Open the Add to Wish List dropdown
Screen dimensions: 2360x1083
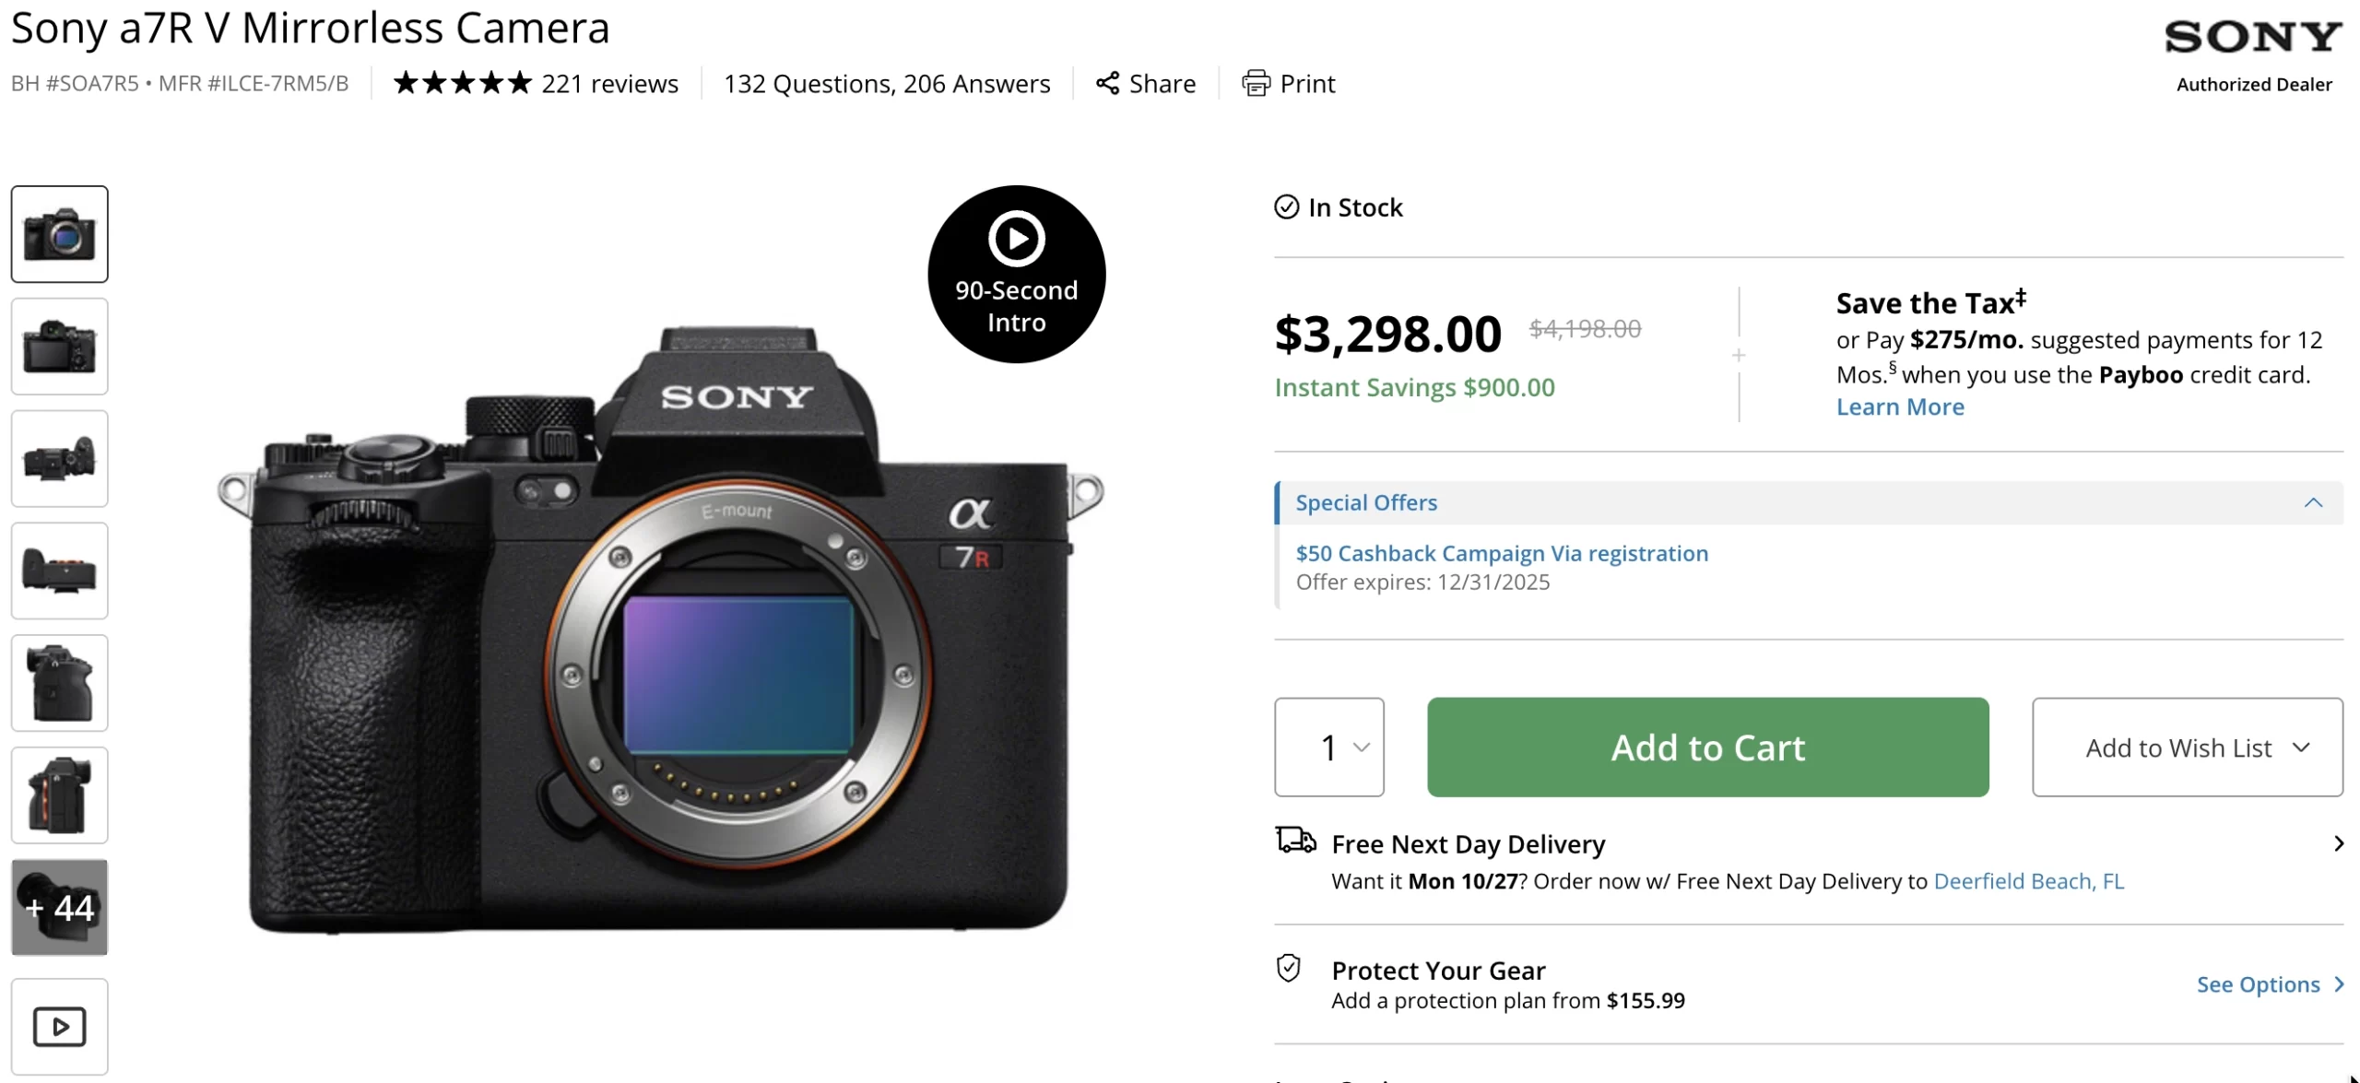coord(2187,747)
